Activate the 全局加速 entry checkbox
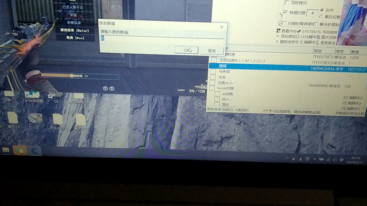367x206 pixels. [214, 60]
